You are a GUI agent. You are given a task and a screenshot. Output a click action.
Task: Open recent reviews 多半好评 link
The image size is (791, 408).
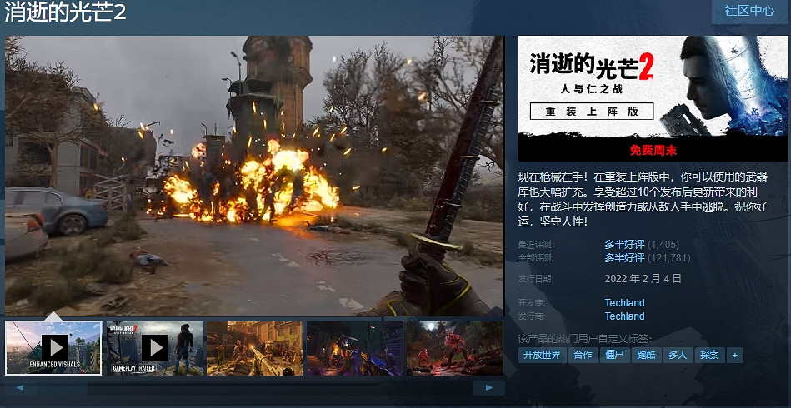[624, 245]
